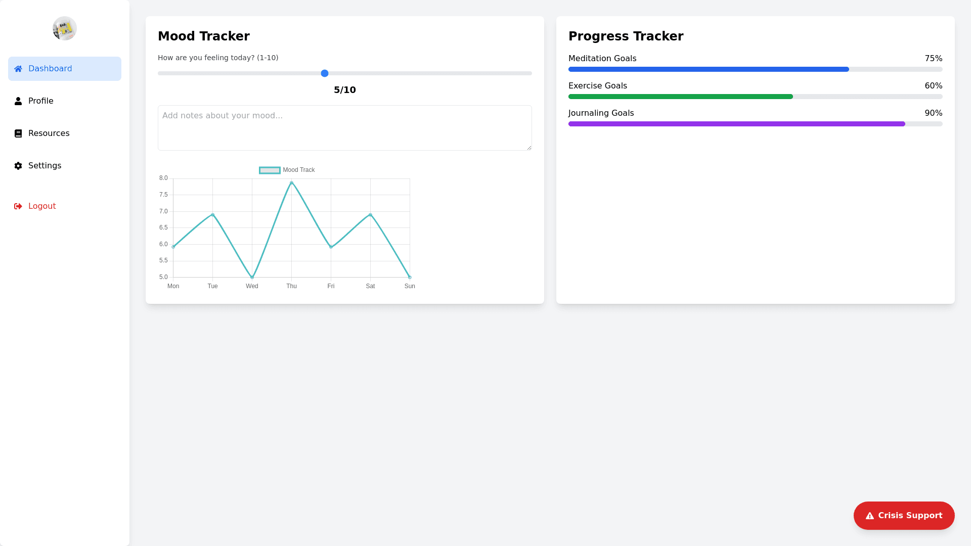
Task: Click the Crisis Support warning triangle icon
Action: click(x=870, y=516)
